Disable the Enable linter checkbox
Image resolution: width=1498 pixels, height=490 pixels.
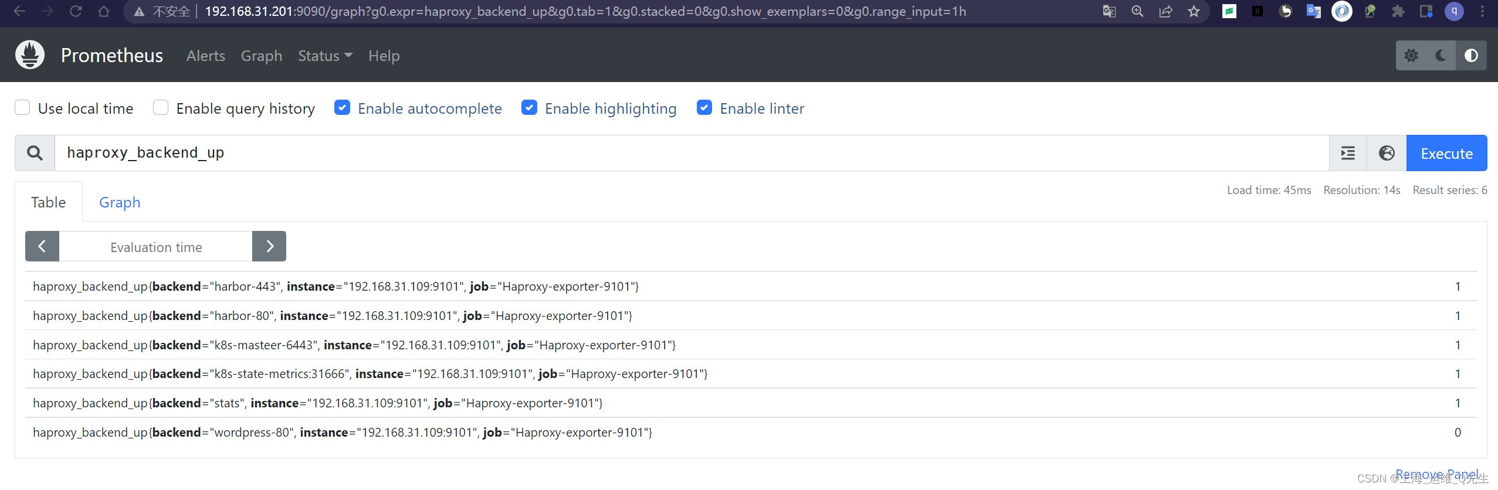pyautogui.click(x=704, y=108)
